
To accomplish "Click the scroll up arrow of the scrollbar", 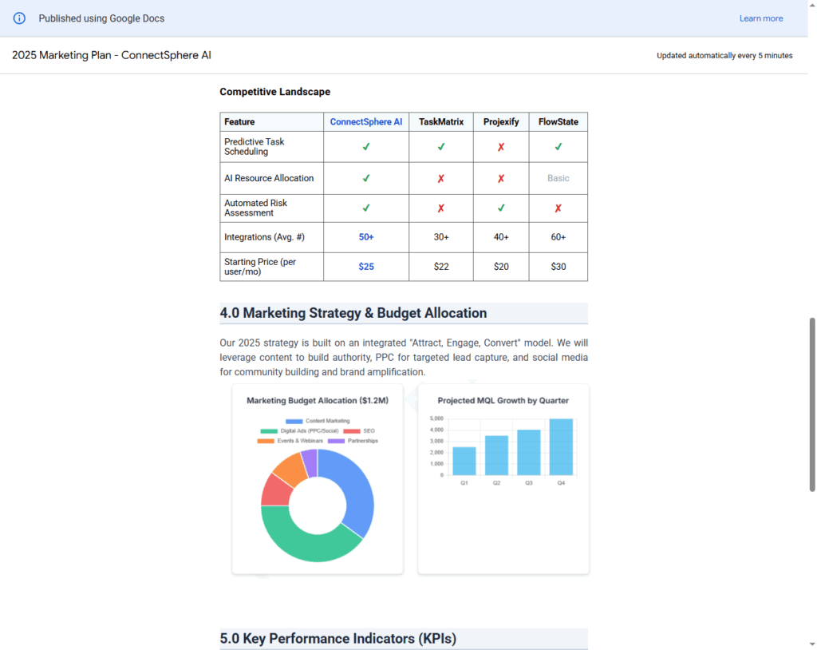I will pos(811,5).
